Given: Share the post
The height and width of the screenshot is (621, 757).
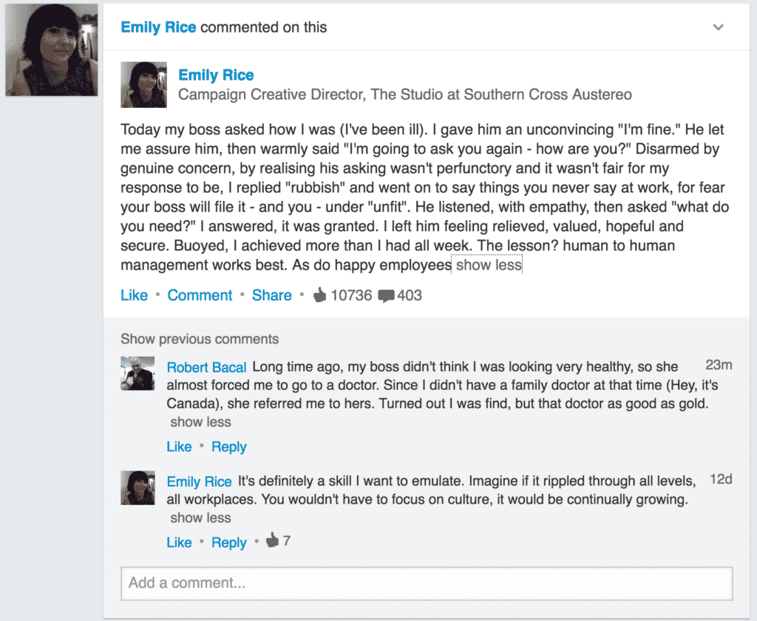Looking at the screenshot, I should 271,295.
